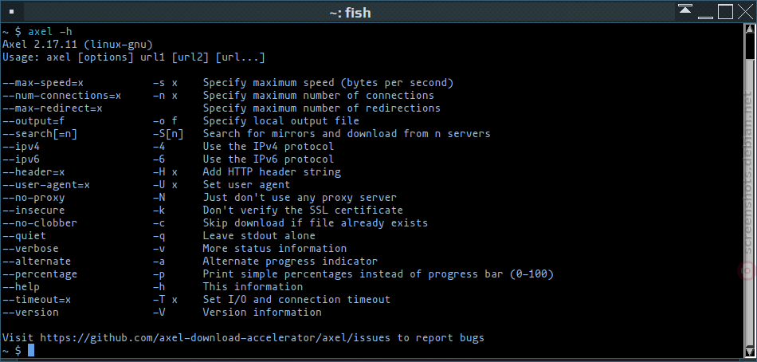The width and height of the screenshot is (757, 362).
Task: Click the '--percentage' option text
Action: point(40,274)
